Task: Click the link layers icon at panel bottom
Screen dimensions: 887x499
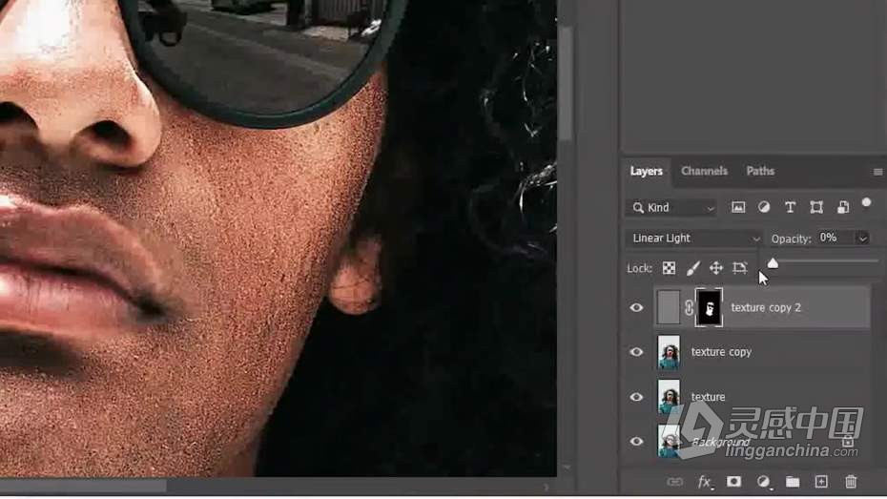Action: (x=674, y=482)
